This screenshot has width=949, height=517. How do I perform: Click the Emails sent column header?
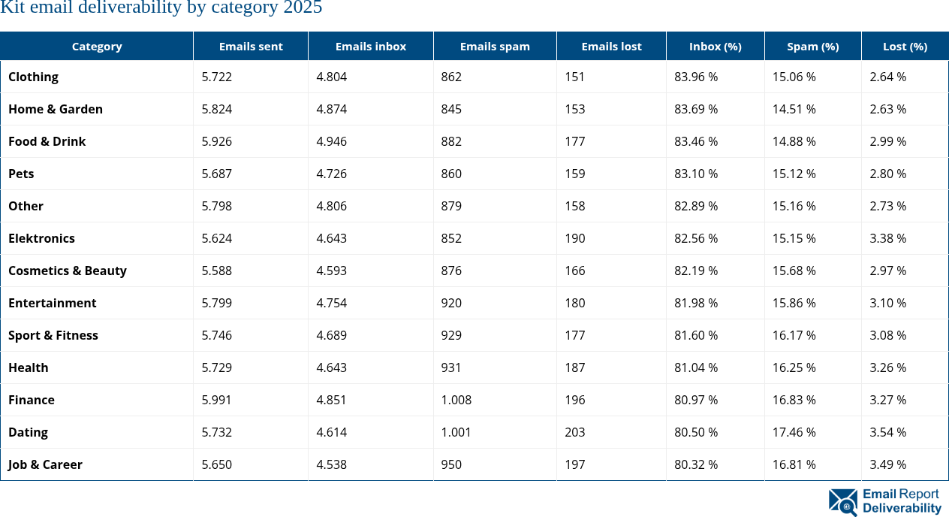(251, 46)
